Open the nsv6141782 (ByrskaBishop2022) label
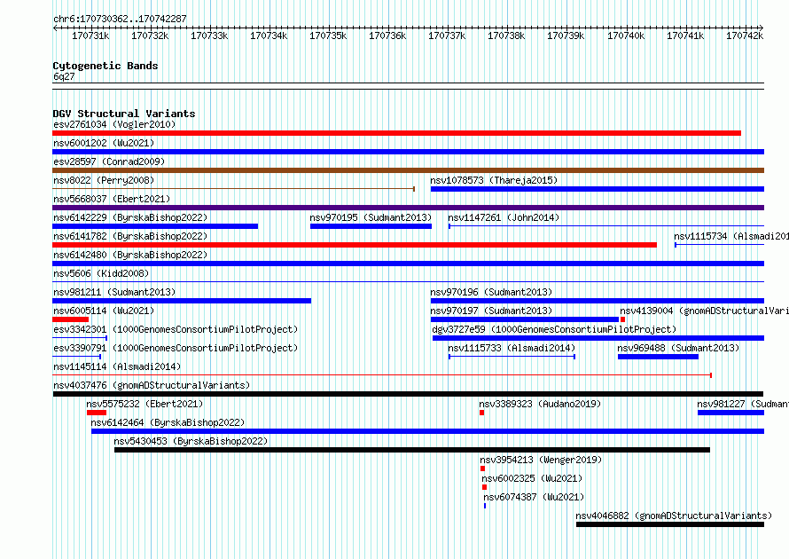The image size is (789, 559). pyautogui.click(x=130, y=236)
